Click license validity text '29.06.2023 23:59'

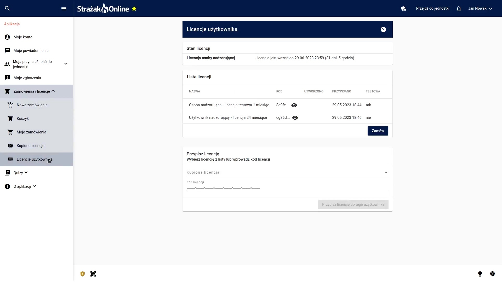pyautogui.click(x=309, y=58)
